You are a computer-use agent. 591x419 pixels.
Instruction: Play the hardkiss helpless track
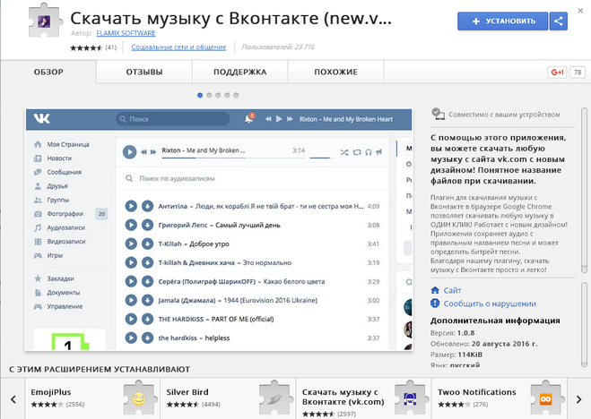pyautogui.click(x=131, y=338)
